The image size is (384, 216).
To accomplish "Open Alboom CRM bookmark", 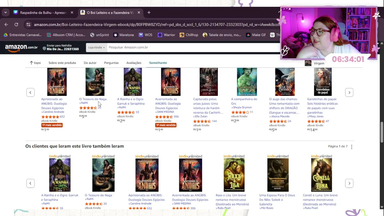I will pyautogui.click(x=66, y=35).
